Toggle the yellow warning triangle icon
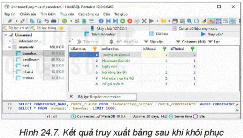This screenshot has height=138, width=243. pyautogui.click(x=211, y=21)
